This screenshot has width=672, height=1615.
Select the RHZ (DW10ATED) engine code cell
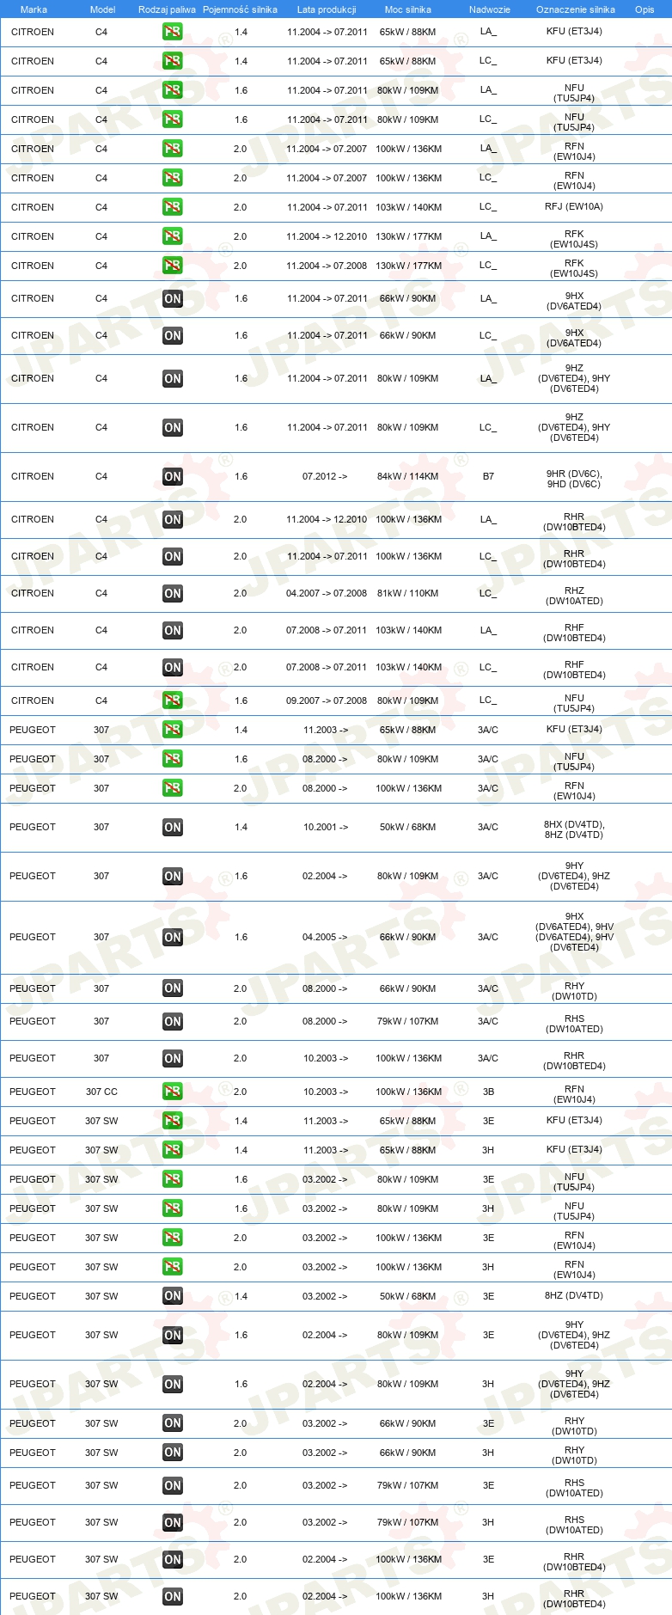574,596
